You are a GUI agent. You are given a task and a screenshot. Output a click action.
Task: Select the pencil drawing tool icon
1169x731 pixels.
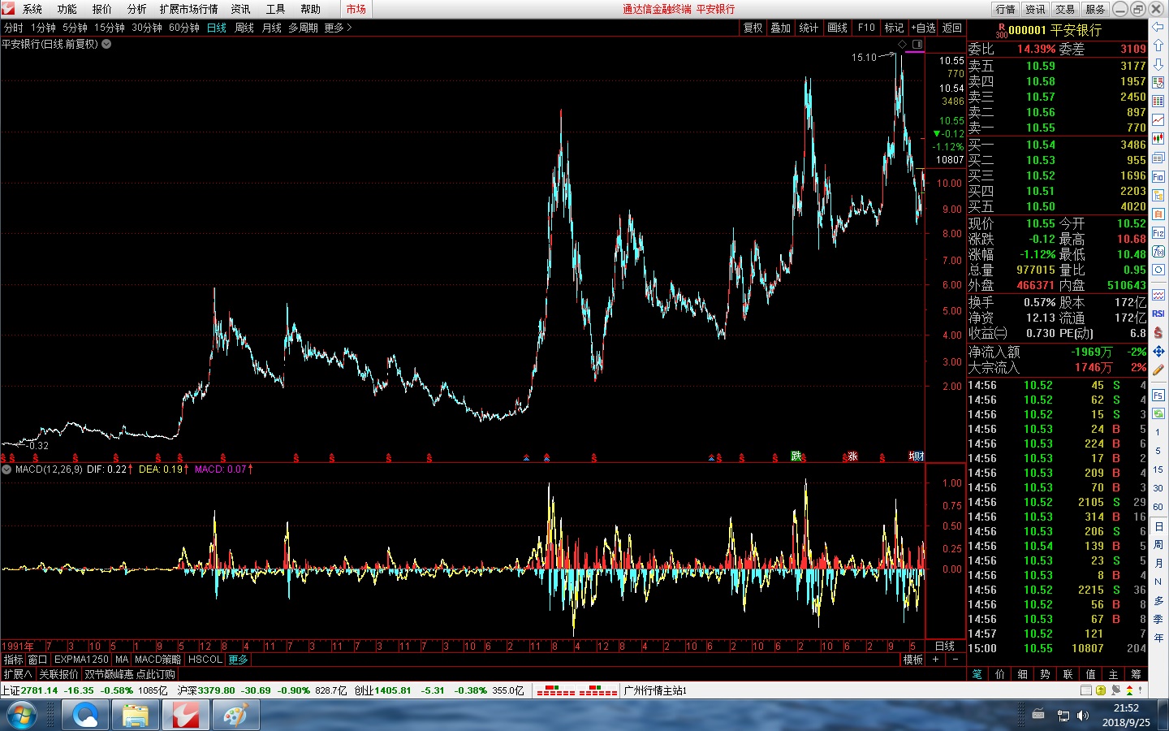(x=1158, y=370)
